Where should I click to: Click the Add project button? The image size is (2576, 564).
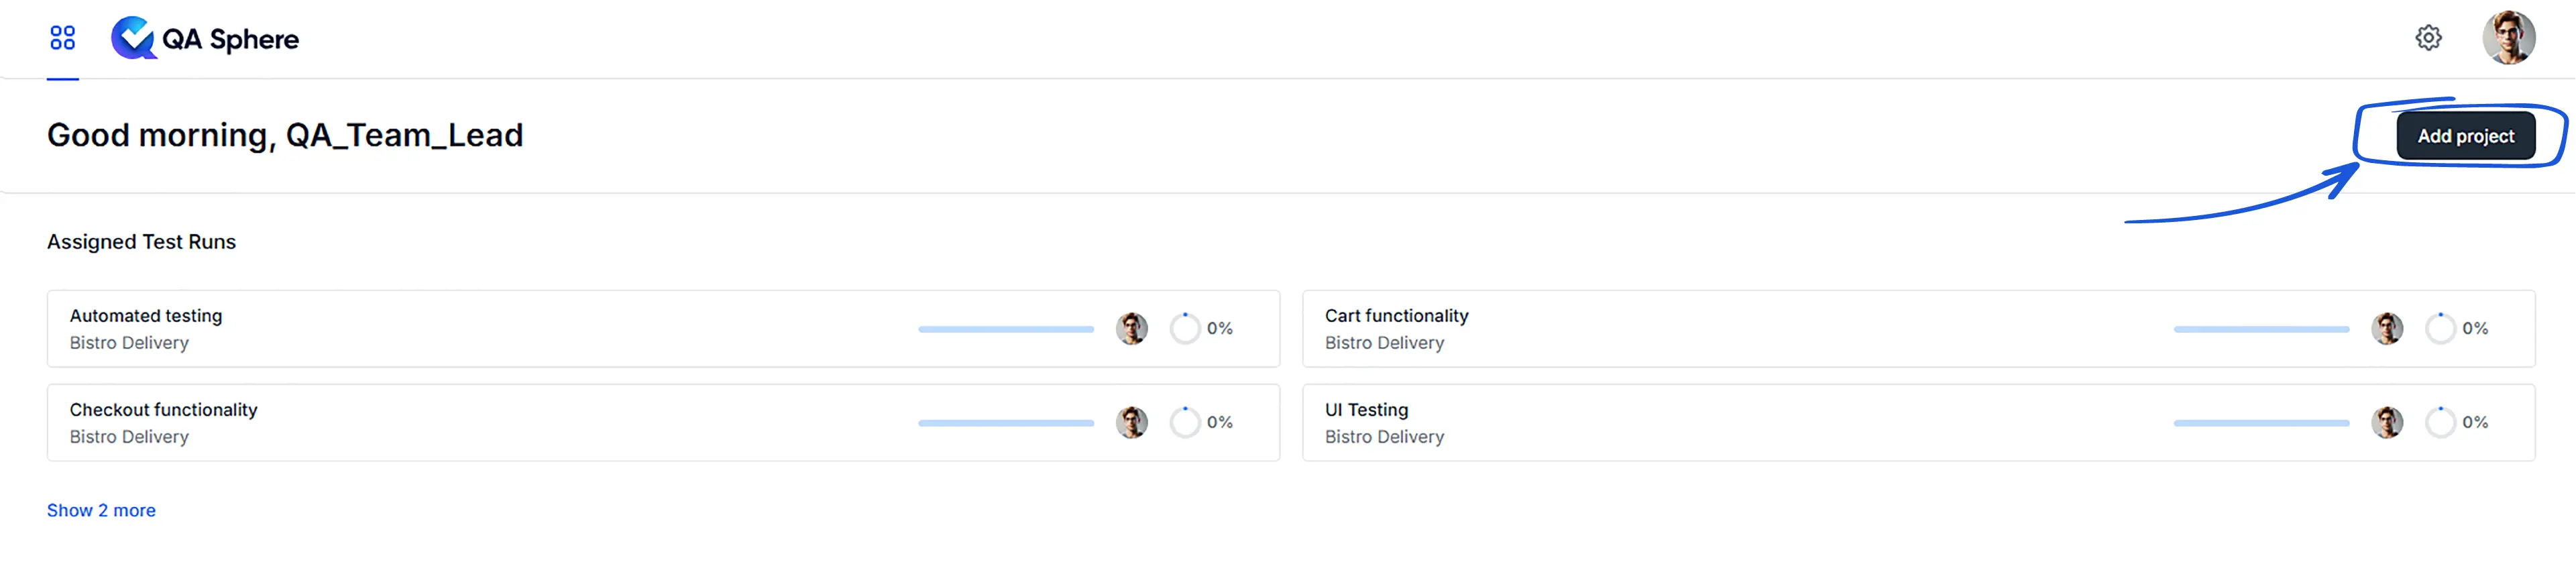(2465, 136)
